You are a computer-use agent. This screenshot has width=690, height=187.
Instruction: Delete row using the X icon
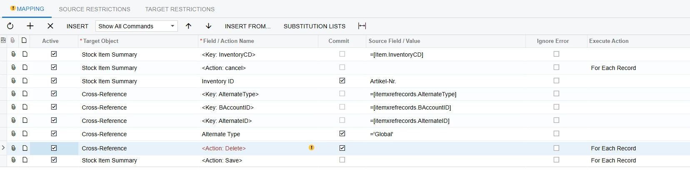click(x=50, y=26)
